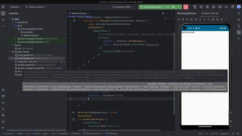Screen dimensions: 242x136
Task: Click the 42:9 caret position indicator
Action: point(201,133)
